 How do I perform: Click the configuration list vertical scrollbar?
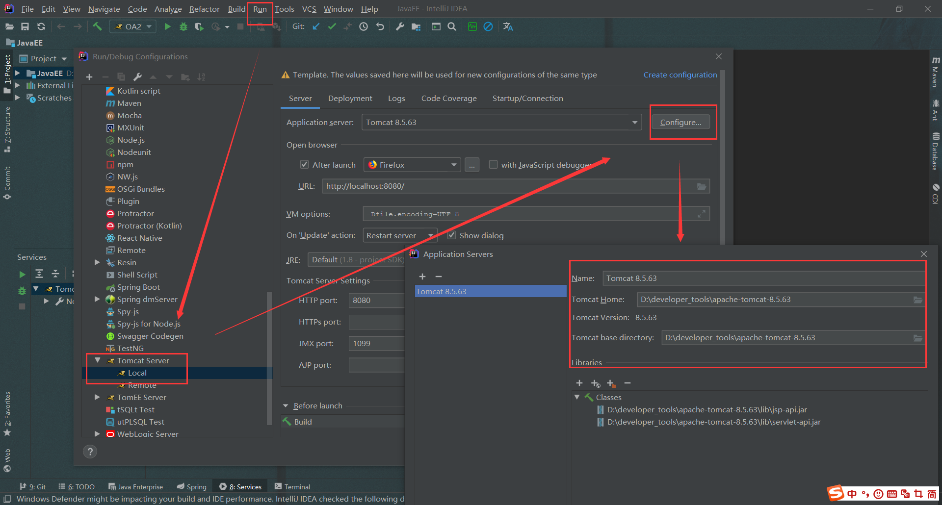[x=269, y=358]
